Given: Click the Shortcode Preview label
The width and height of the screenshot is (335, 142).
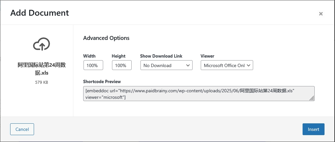Looking at the screenshot, I should click(x=102, y=81).
